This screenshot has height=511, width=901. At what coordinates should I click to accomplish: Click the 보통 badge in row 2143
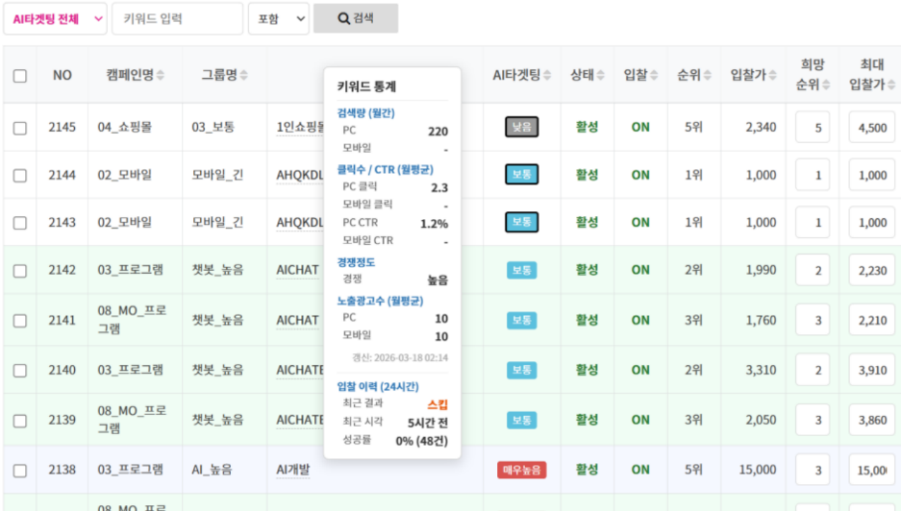click(x=522, y=222)
